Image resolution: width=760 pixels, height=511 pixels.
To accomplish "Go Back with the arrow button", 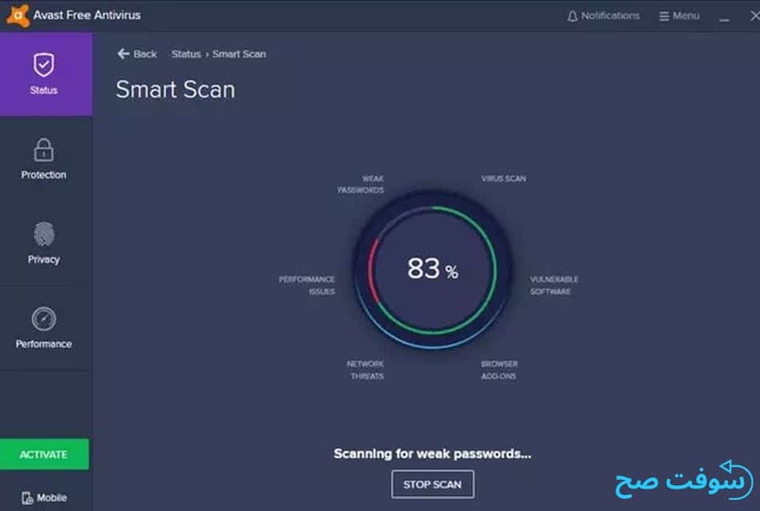I will [x=137, y=54].
